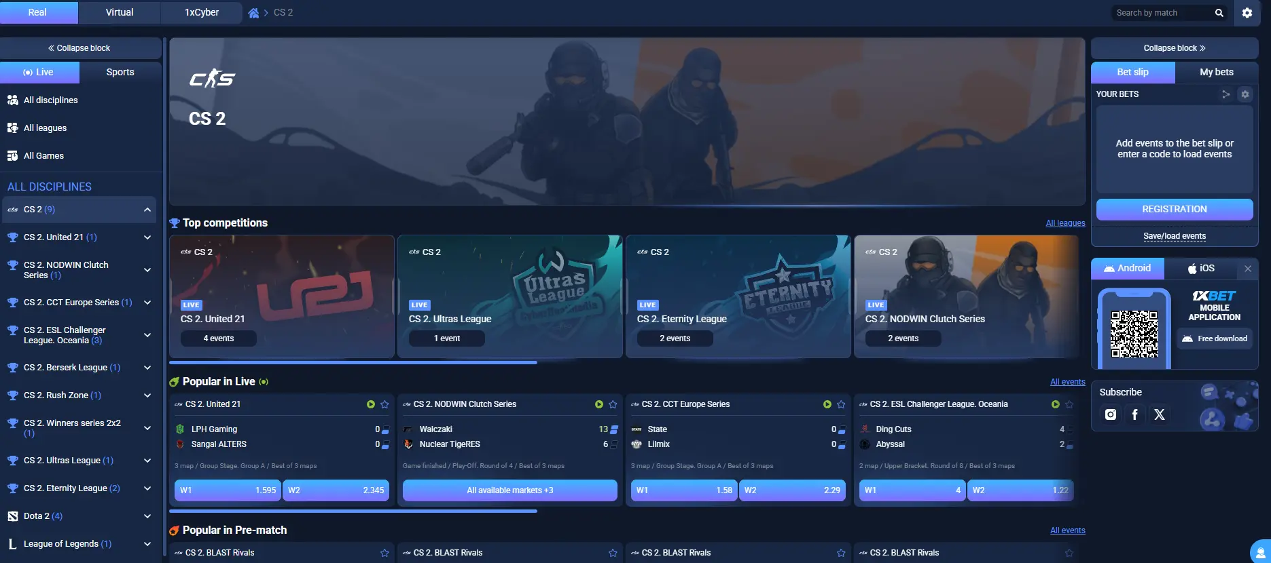Open the settings gear icon

pos(1247,13)
